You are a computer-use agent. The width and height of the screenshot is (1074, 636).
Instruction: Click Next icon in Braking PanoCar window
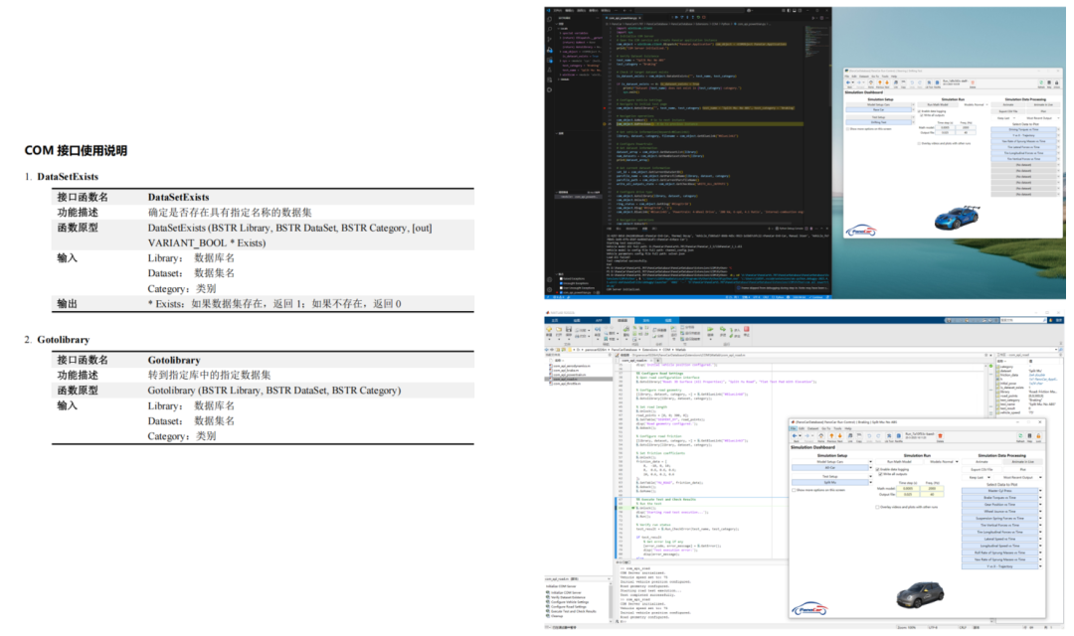(839, 435)
